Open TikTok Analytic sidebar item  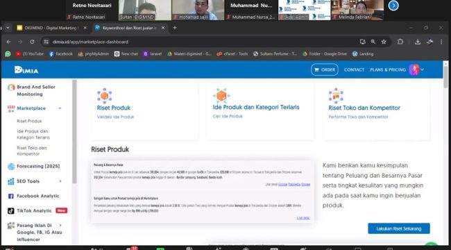[34, 210]
